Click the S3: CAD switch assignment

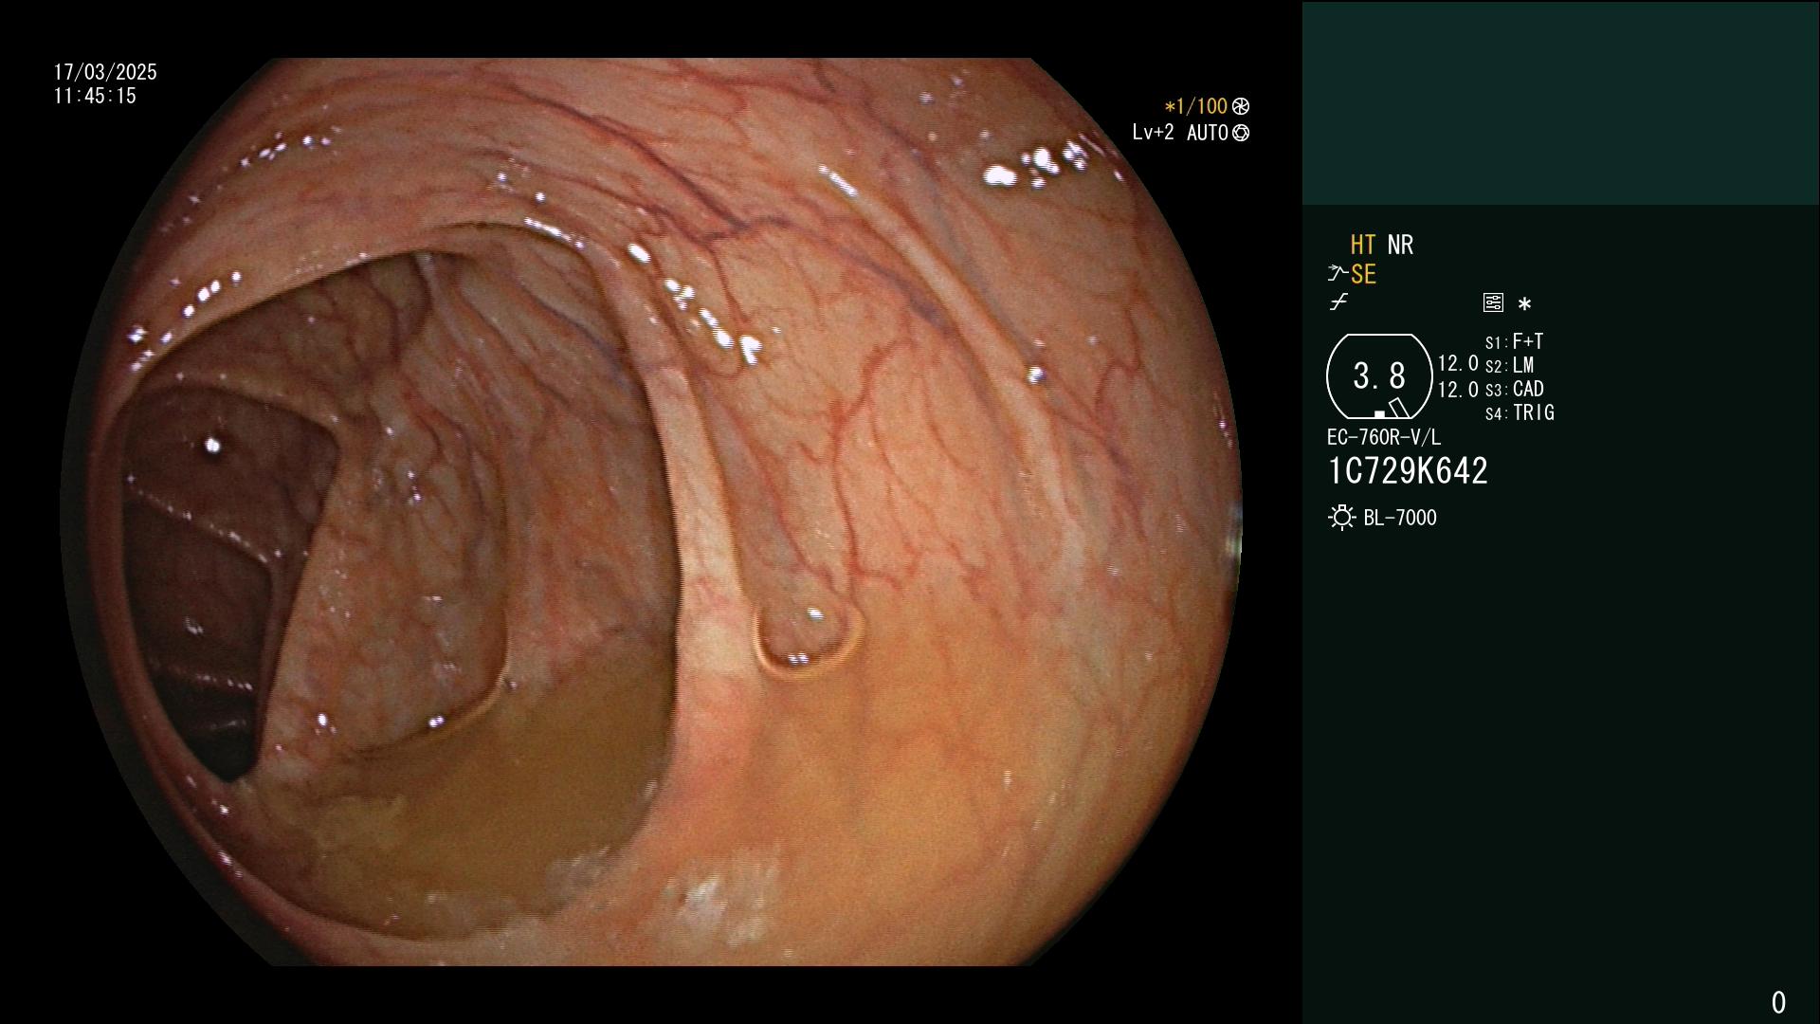pyautogui.click(x=1515, y=389)
